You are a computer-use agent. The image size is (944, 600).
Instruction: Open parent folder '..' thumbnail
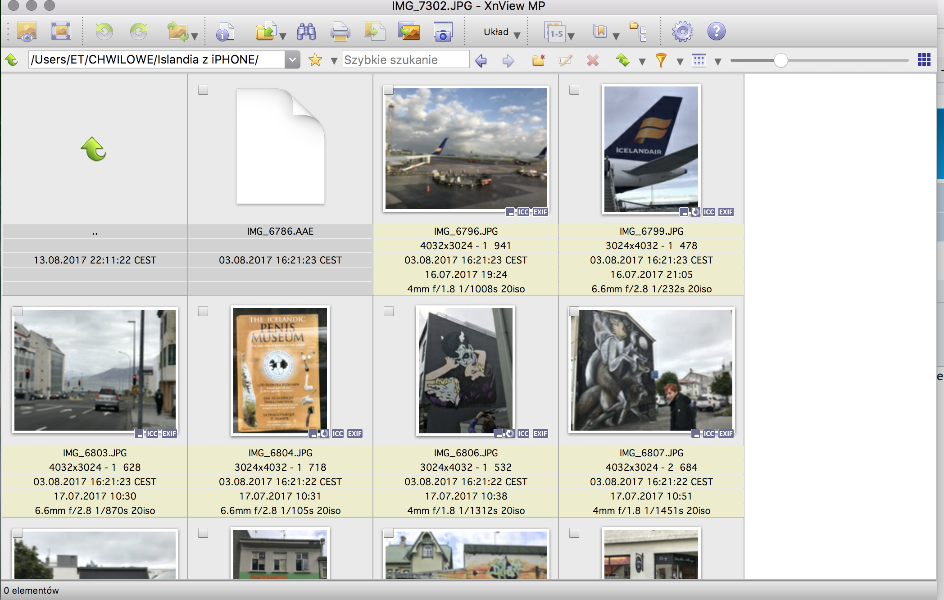(x=94, y=149)
